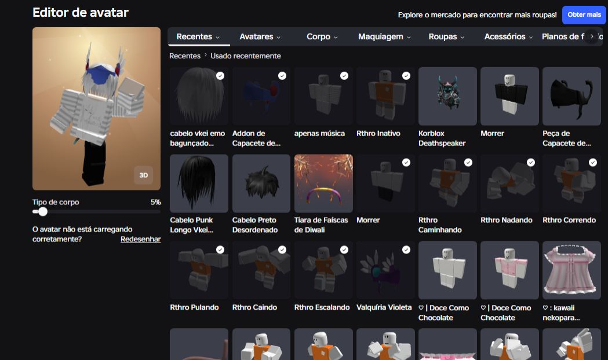This screenshot has height=360, width=608.
Task: Uncheck the Rthro Escalando checkmark
Action: click(344, 249)
